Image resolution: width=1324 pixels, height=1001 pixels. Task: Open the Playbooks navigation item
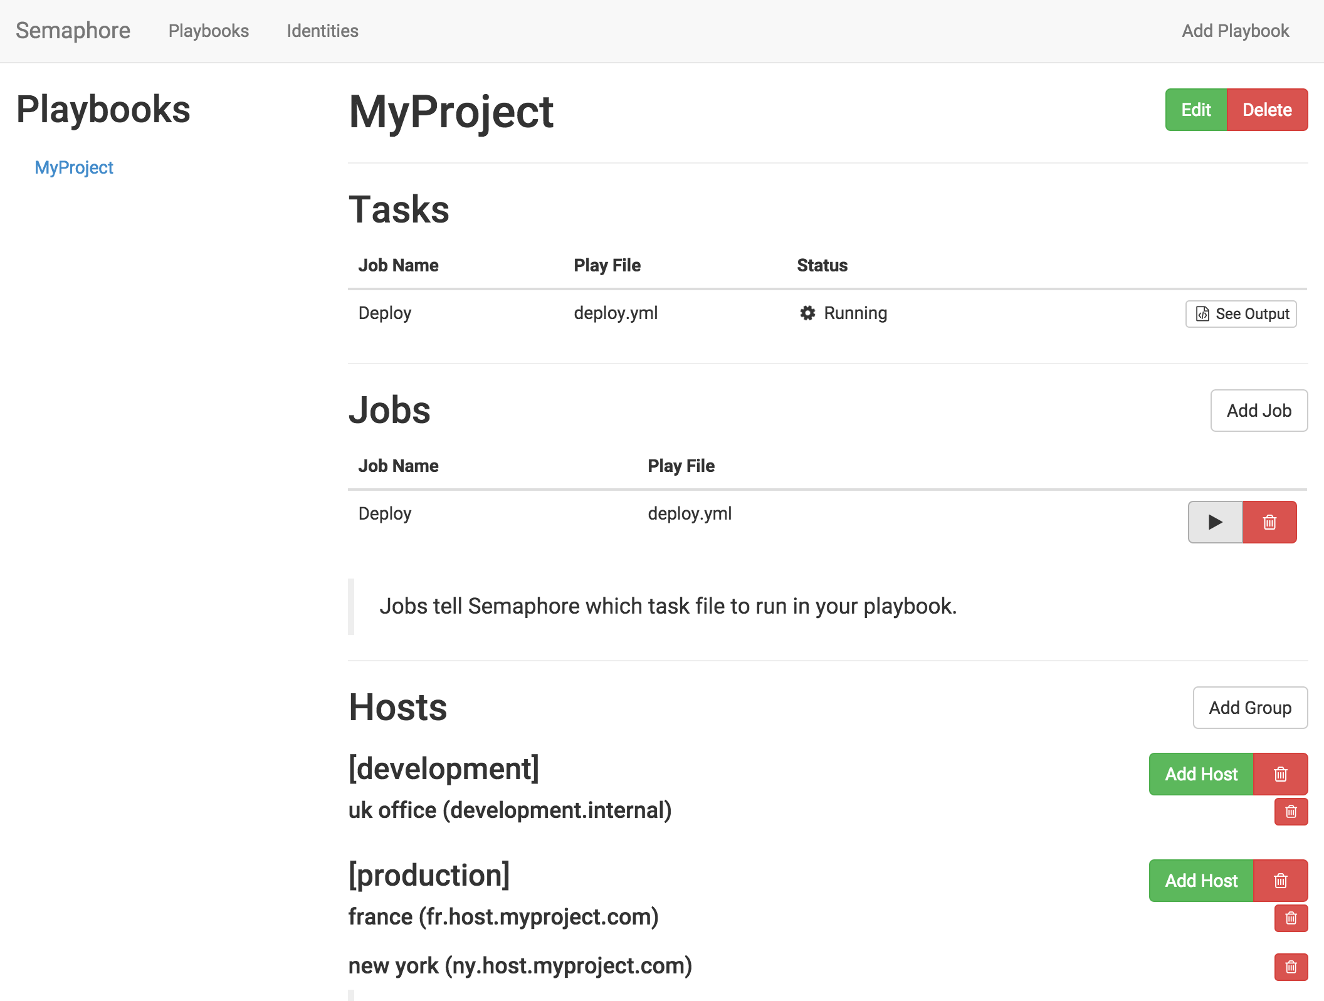209,31
